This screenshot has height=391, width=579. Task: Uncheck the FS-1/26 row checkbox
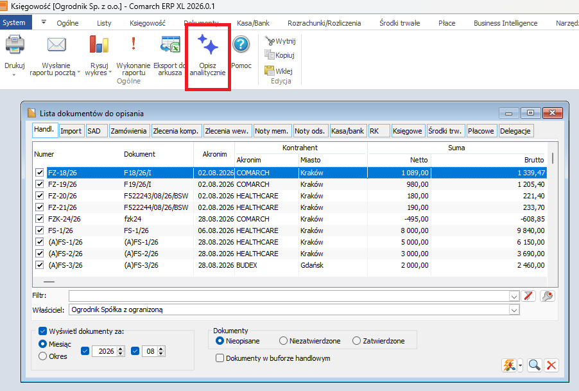[40, 230]
